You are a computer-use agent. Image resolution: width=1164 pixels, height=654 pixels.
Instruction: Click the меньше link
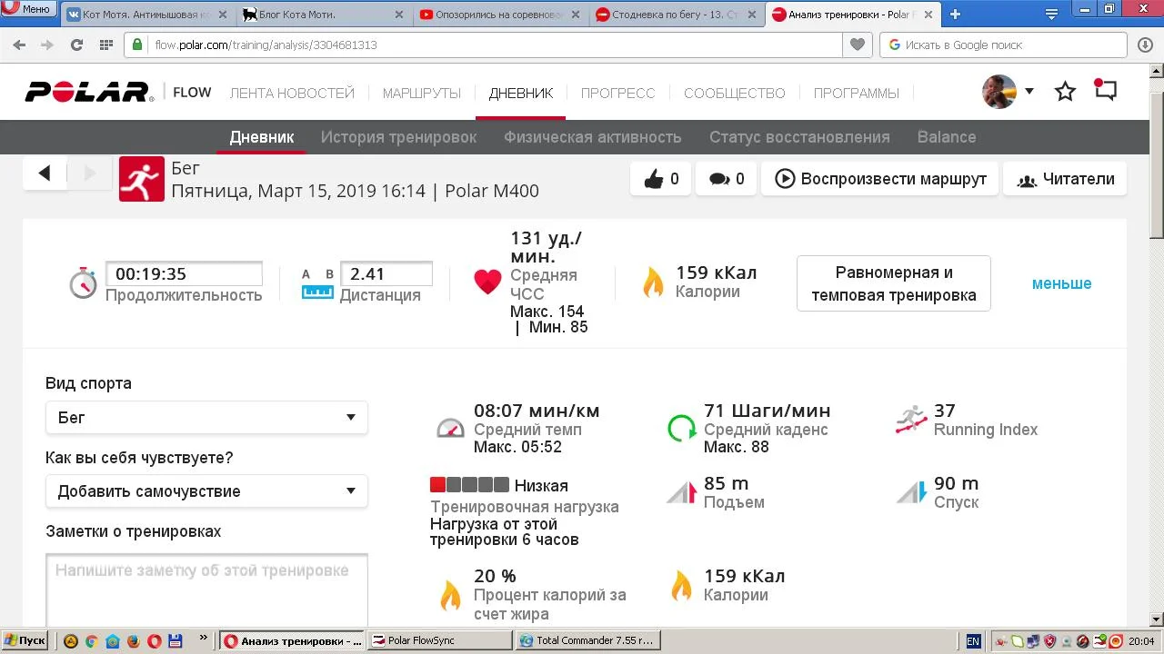pyautogui.click(x=1061, y=283)
